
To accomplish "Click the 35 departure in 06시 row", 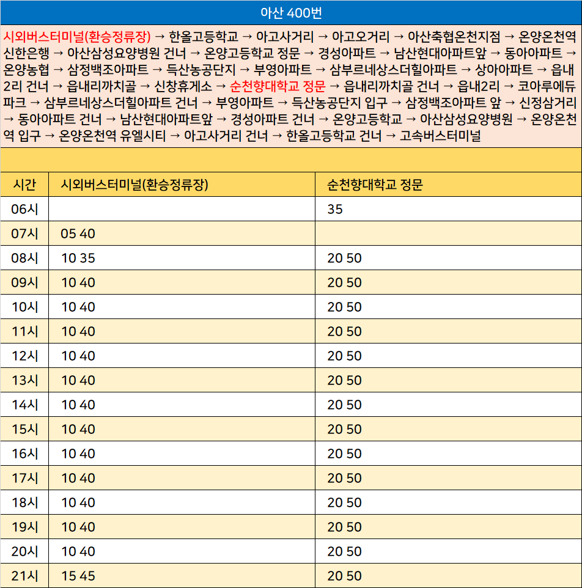I will (x=335, y=209).
